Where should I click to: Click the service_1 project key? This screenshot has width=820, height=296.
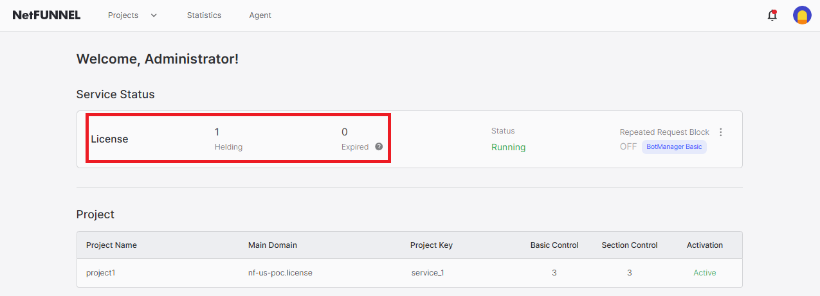pos(428,273)
